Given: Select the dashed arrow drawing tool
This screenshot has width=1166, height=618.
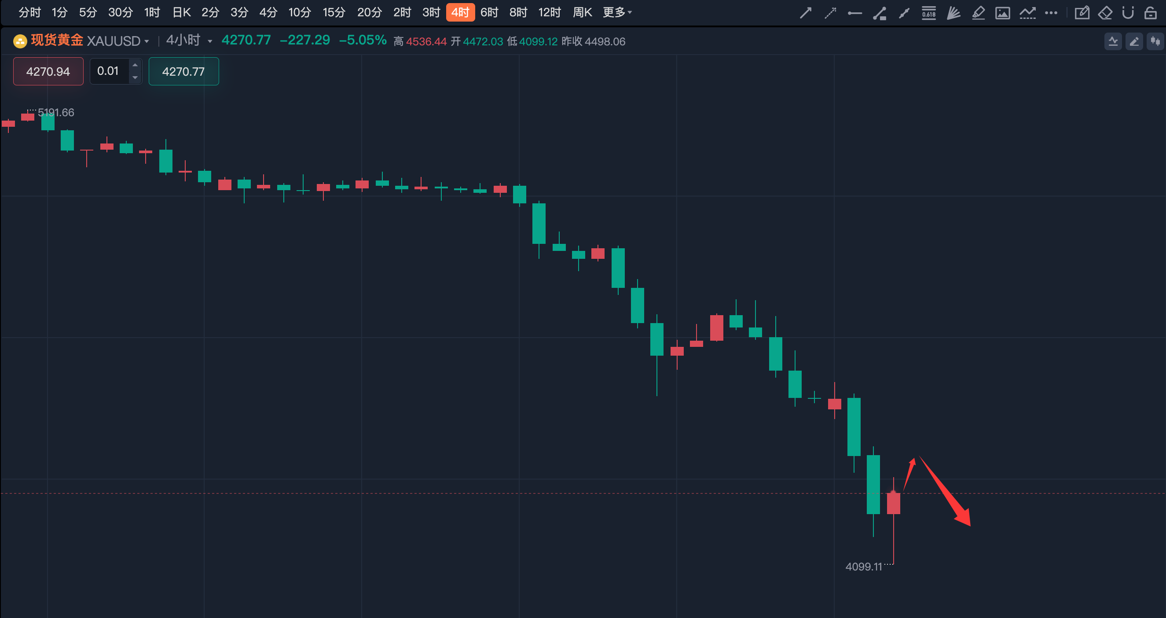Looking at the screenshot, I should pyautogui.click(x=830, y=13).
